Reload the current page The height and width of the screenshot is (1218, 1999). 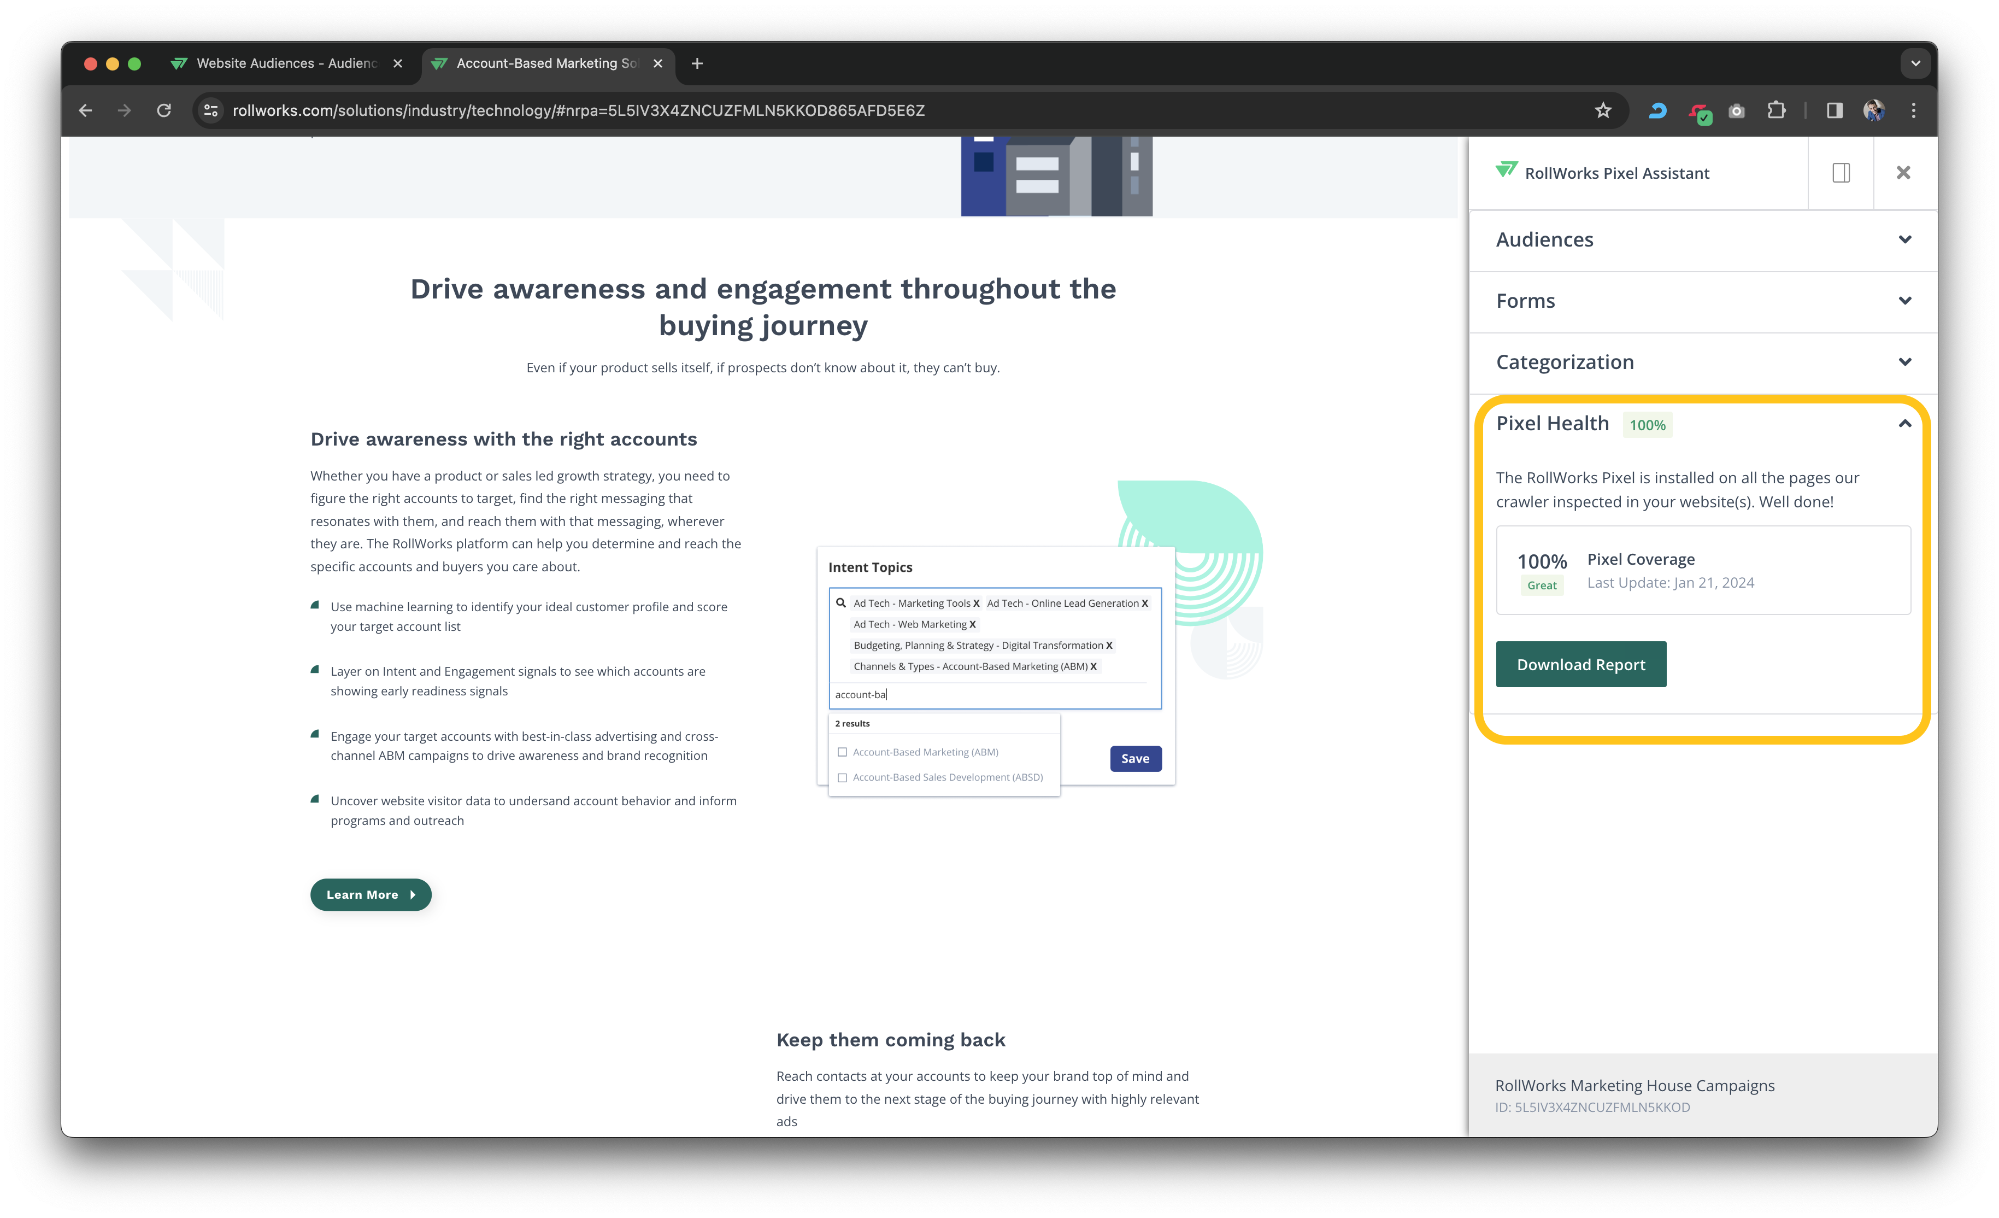click(164, 110)
